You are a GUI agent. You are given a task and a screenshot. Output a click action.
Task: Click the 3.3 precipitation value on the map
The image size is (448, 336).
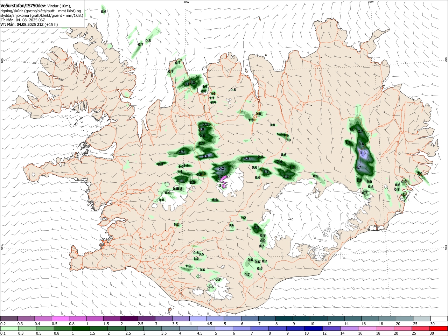[181, 181]
